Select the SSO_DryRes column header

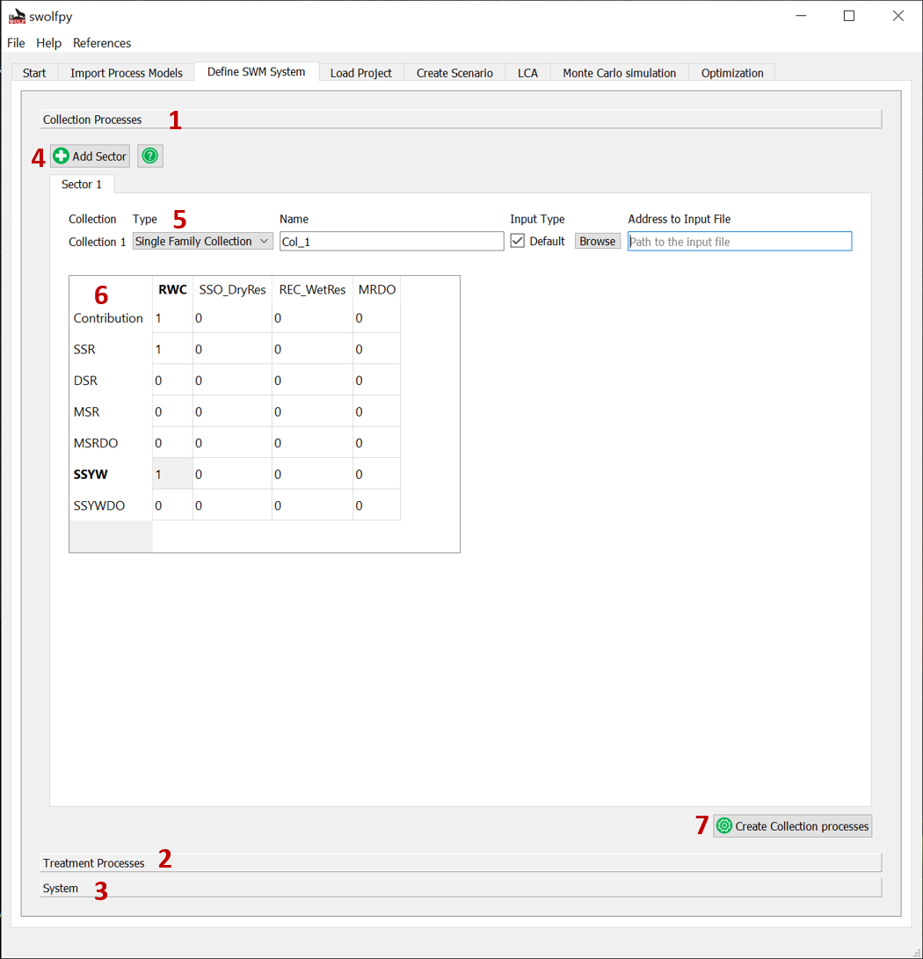click(232, 289)
